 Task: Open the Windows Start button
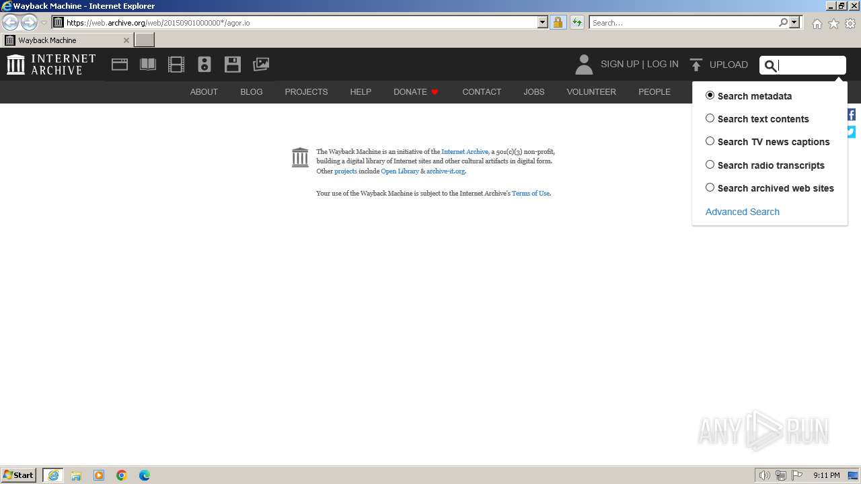click(x=19, y=475)
